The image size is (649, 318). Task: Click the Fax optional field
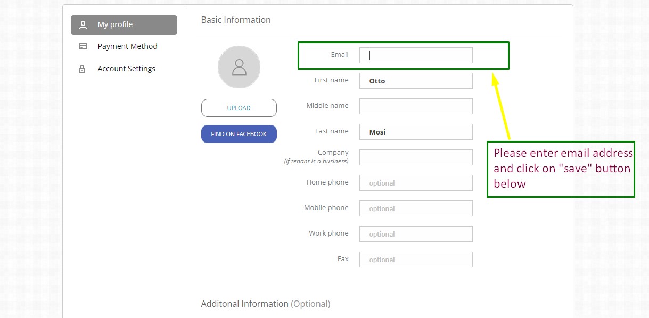point(416,260)
